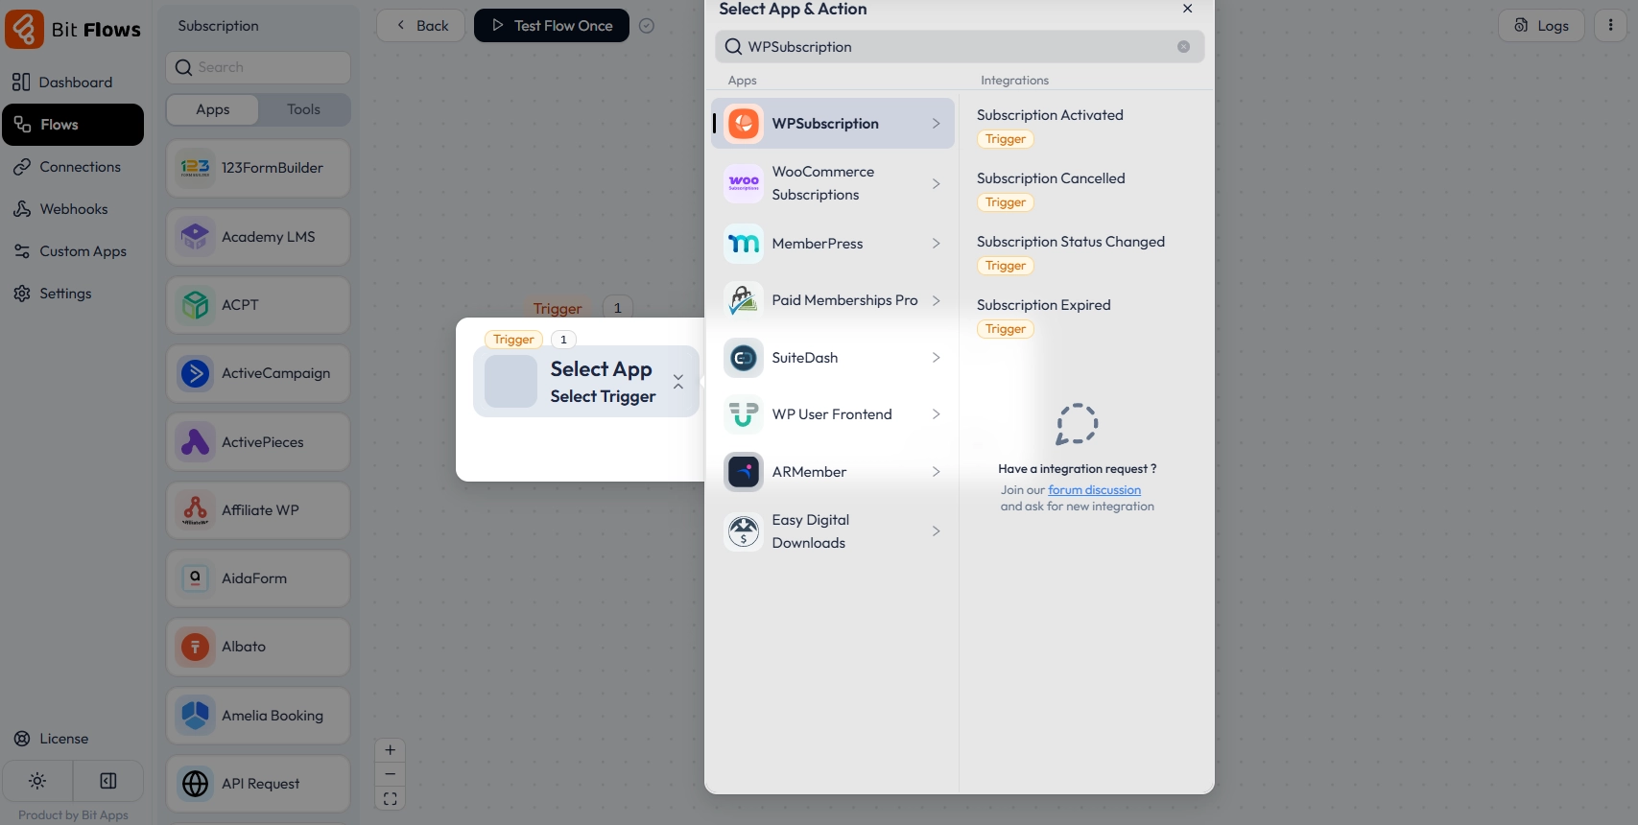Select the API Request globe icon
Screen dimensions: 1638x825
coord(196,784)
